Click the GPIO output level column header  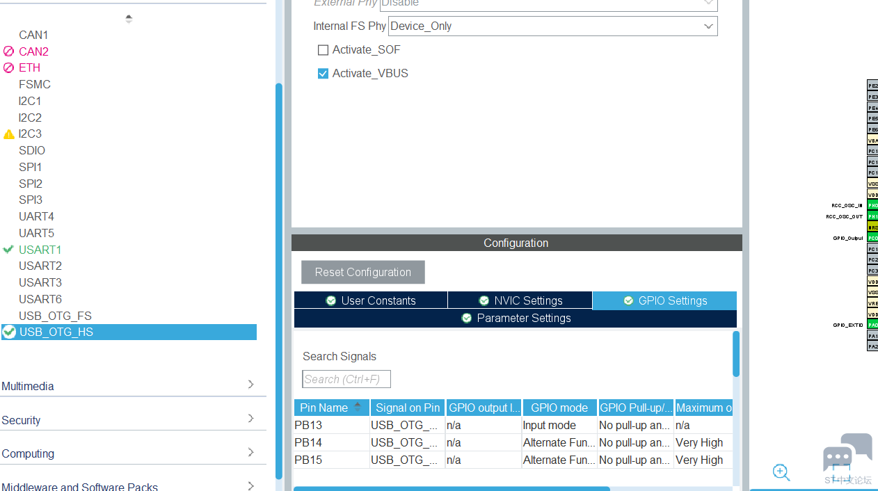[484, 408]
